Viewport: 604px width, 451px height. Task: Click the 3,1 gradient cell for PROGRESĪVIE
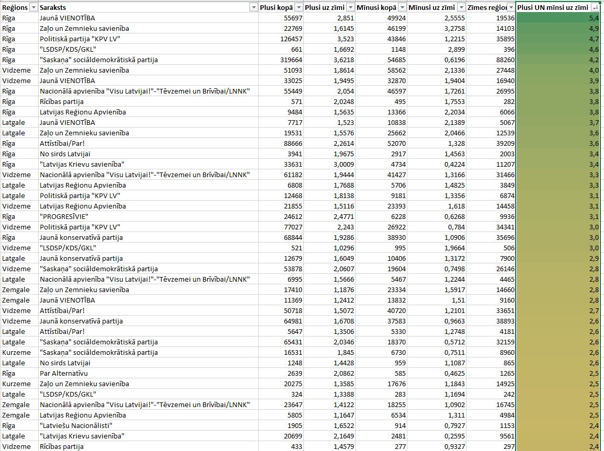click(558, 216)
